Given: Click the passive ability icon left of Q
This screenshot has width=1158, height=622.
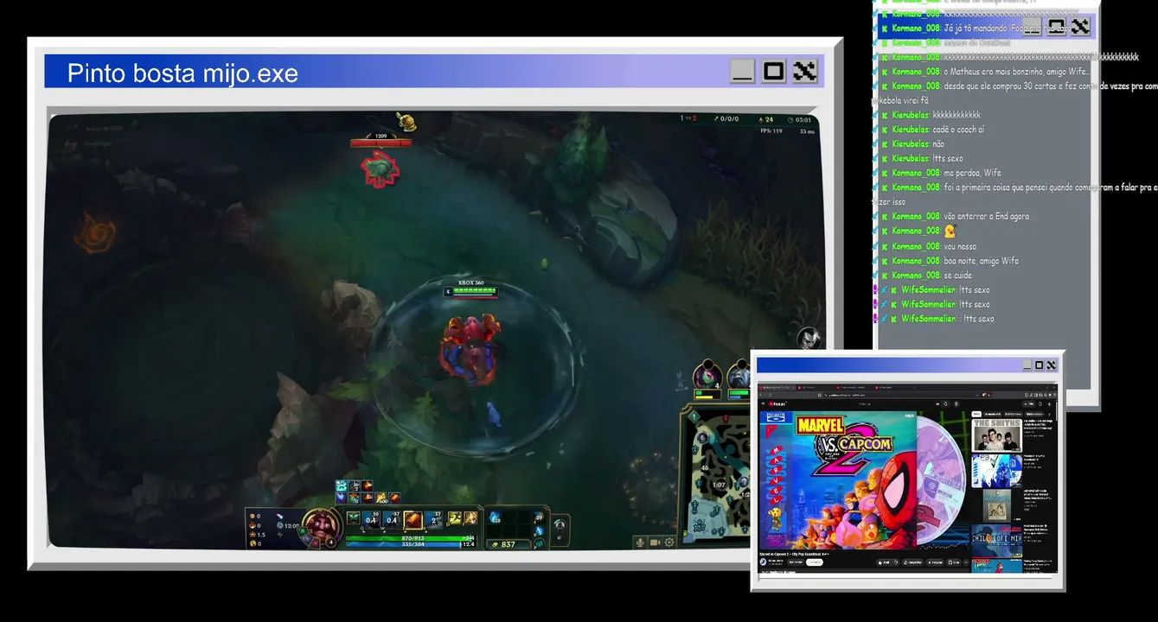Looking at the screenshot, I should pos(354,518).
